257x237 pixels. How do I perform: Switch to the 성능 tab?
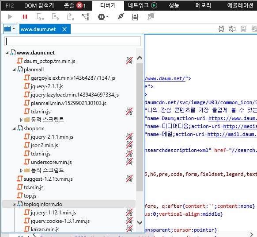[x=174, y=6]
